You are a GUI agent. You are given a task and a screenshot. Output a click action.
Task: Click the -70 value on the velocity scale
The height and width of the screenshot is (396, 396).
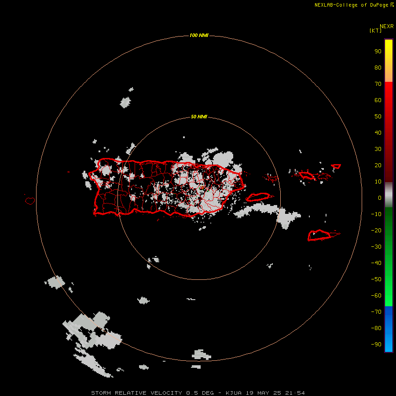[376, 312]
